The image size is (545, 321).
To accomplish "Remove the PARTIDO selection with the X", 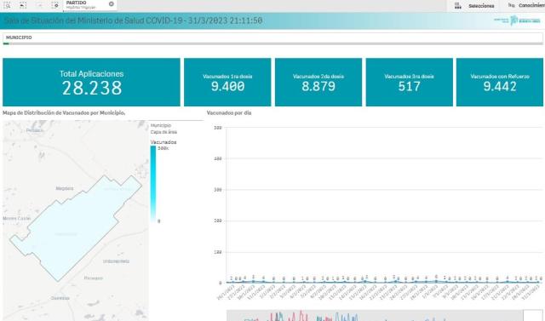I will (x=112, y=4).
